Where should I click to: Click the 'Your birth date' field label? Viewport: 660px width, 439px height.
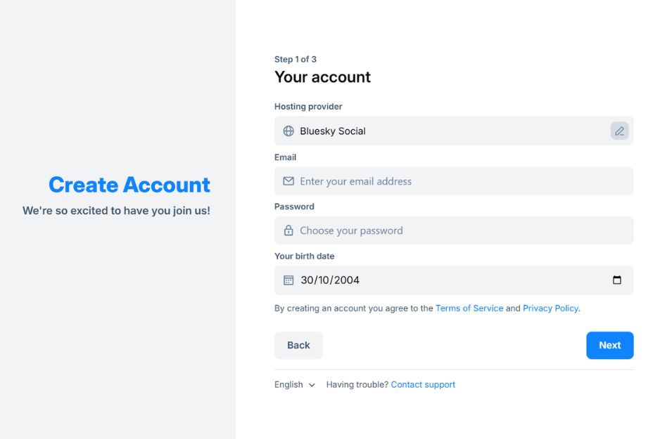coord(305,256)
